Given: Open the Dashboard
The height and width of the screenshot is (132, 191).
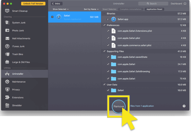Looking at the screenshot, I should click(x=179, y=4).
